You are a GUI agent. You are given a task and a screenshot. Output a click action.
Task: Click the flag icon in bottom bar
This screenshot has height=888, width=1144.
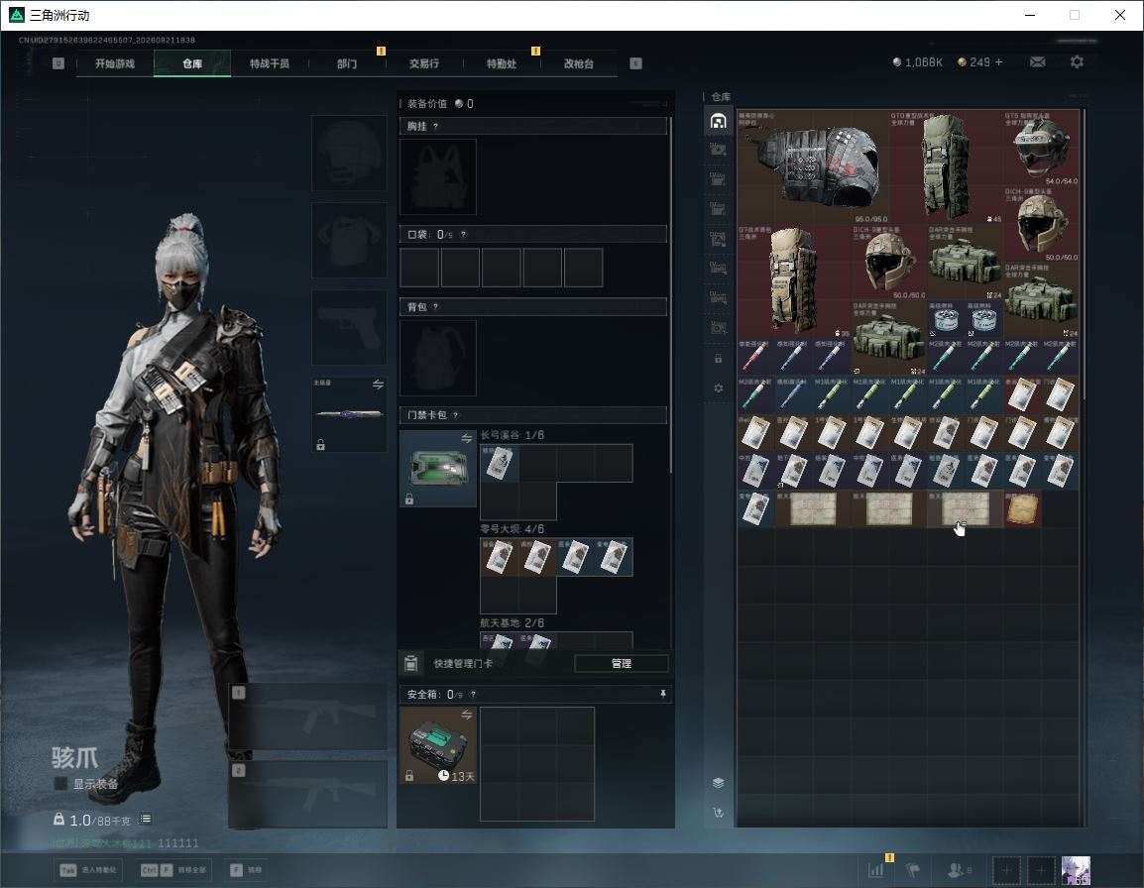(912, 870)
